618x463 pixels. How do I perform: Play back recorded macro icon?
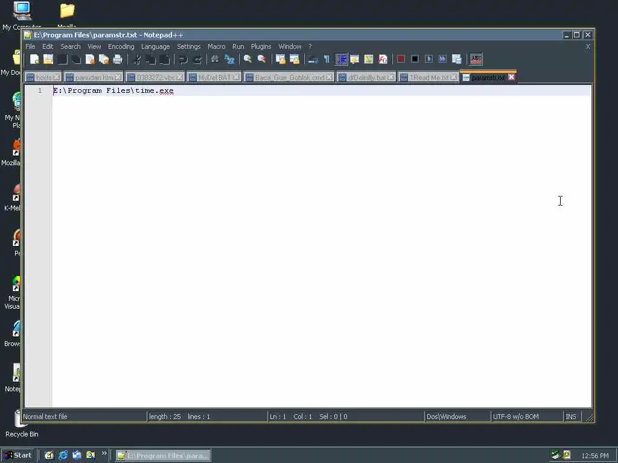point(429,59)
